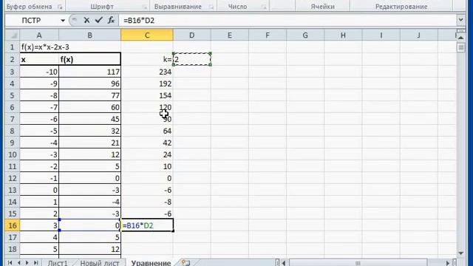Click cell with value -10
473x266 pixels.
pos(39,72)
